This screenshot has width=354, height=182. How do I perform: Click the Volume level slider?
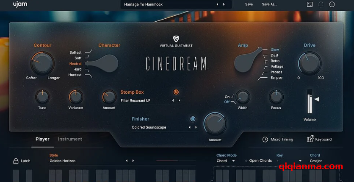point(310,101)
